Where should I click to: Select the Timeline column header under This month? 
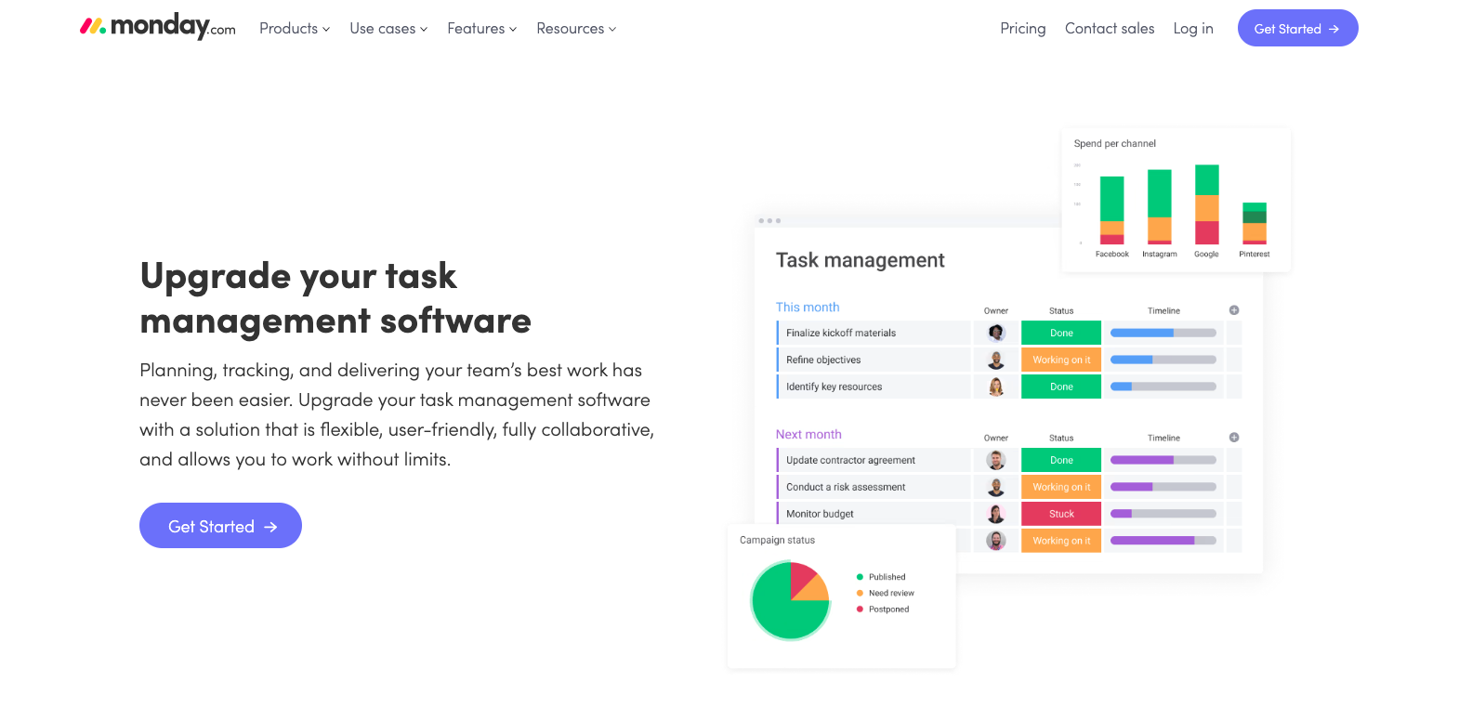coord(1163,311)
